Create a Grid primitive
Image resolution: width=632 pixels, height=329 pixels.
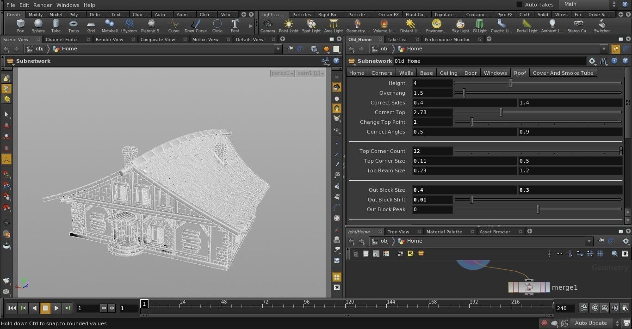91,26
